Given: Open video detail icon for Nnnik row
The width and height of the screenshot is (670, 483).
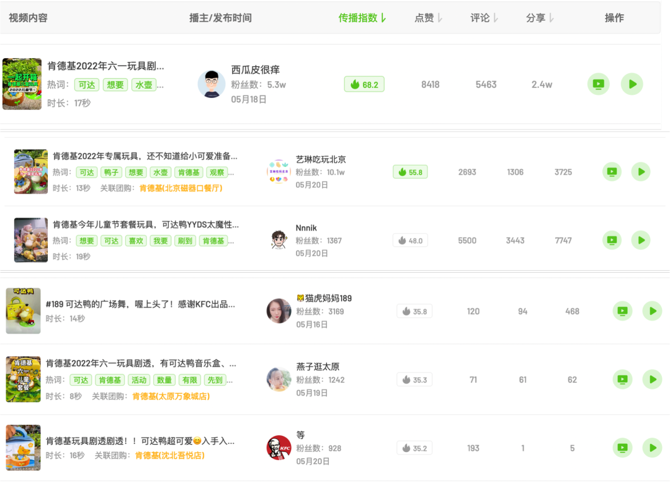Looking at the screenshot, I should 612,240.
